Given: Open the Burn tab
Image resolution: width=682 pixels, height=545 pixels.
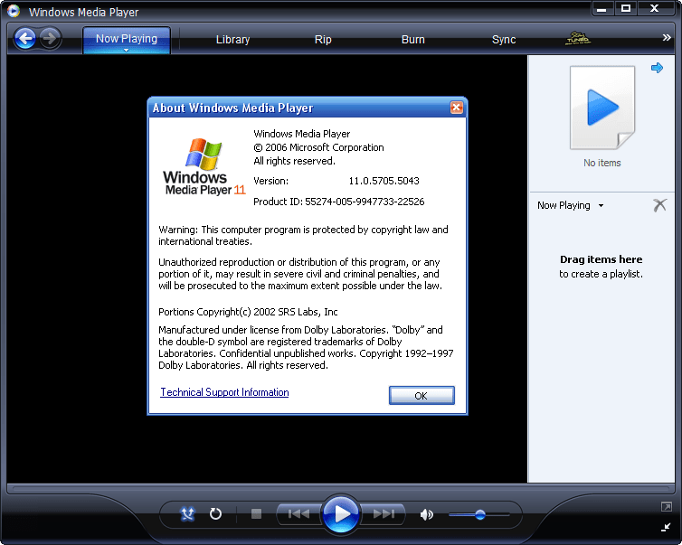Looking at the screenshot, I should (413, 40).
